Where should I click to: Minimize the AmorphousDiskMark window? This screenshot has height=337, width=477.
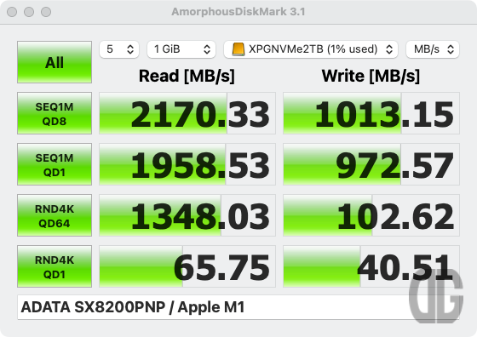pyautogui.click(x=29, y=12)
